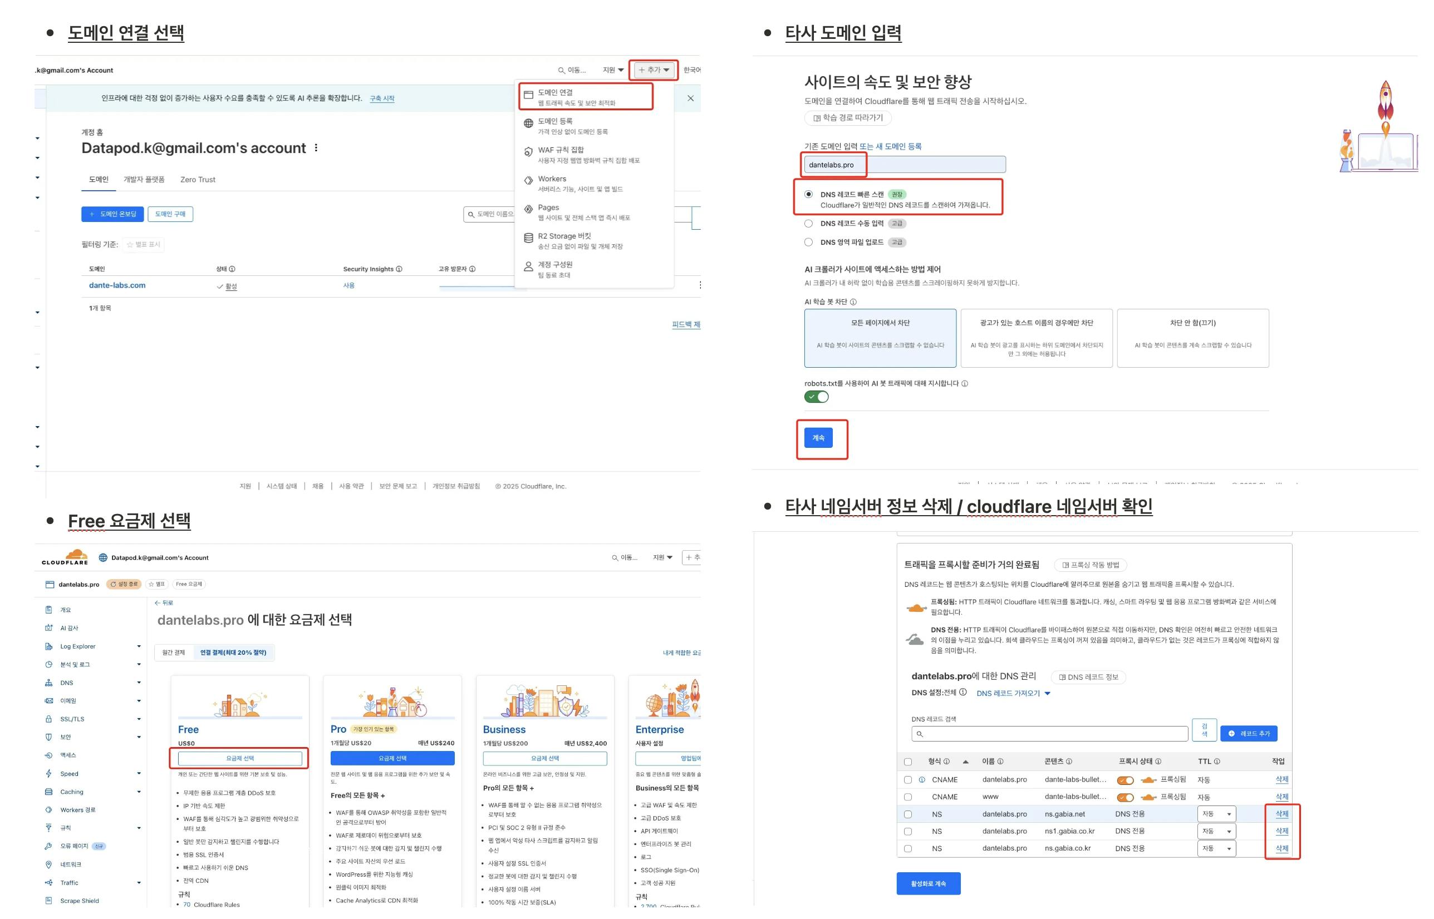The image size is (1434, 919).
Task: Toggle the robots.txt AI bot switch
Action: (816, 397)
